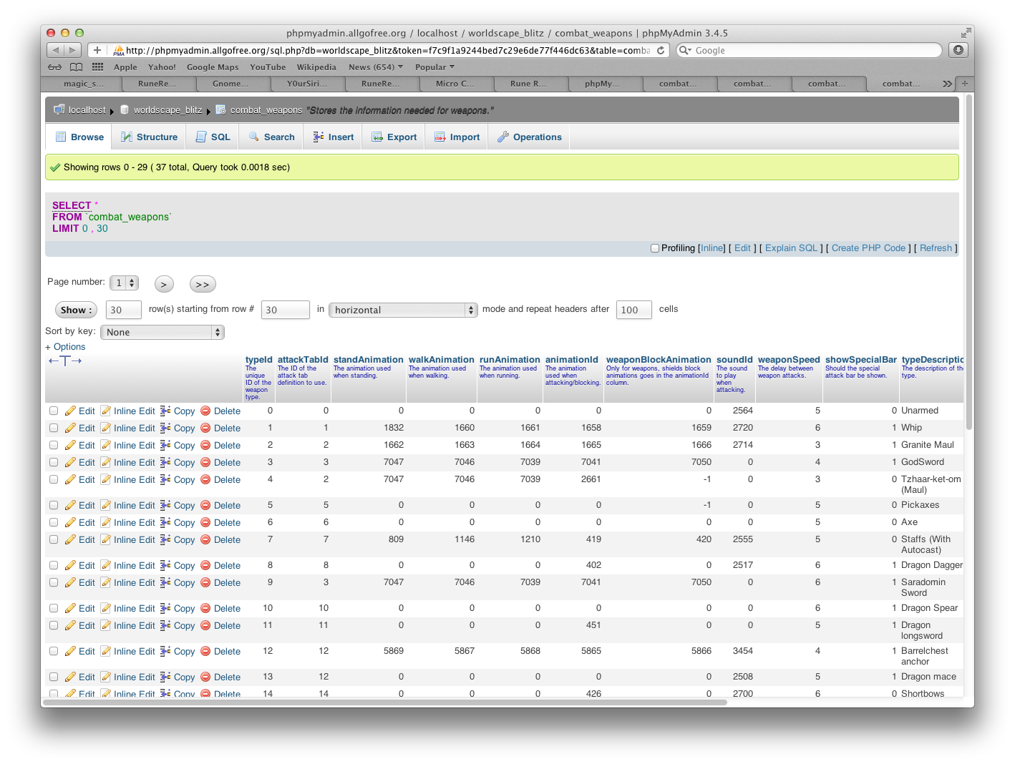This screenshot has height=764, width=1015.
Task: Check the row checkbox for Unarmed
Action: tap(54, 411)
